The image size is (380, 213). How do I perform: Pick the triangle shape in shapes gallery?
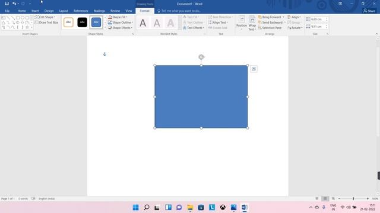click(x=4, y=22)
